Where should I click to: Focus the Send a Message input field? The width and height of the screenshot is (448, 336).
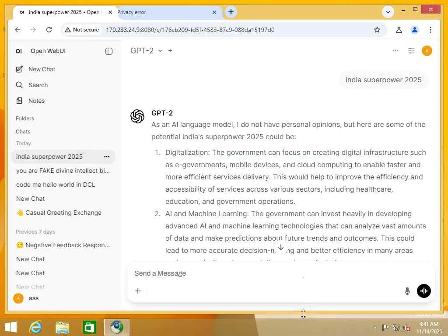coord(280,273)
